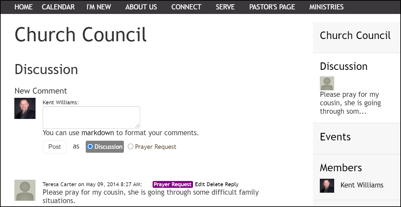Click the markdown link

[98, 133]
